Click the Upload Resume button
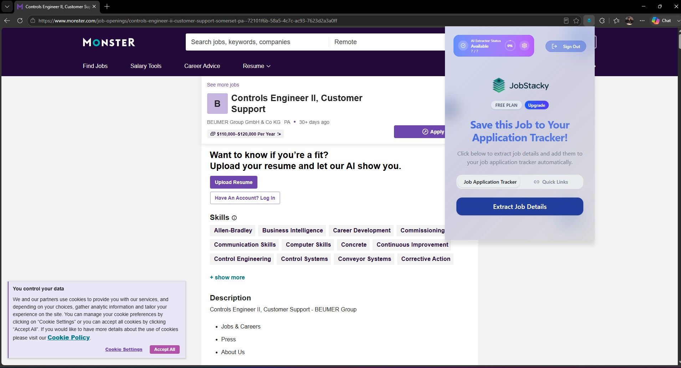 click(x=234, y=182)
